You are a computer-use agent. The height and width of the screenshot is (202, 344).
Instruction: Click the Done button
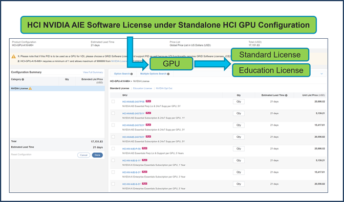(x=97, y=155)
